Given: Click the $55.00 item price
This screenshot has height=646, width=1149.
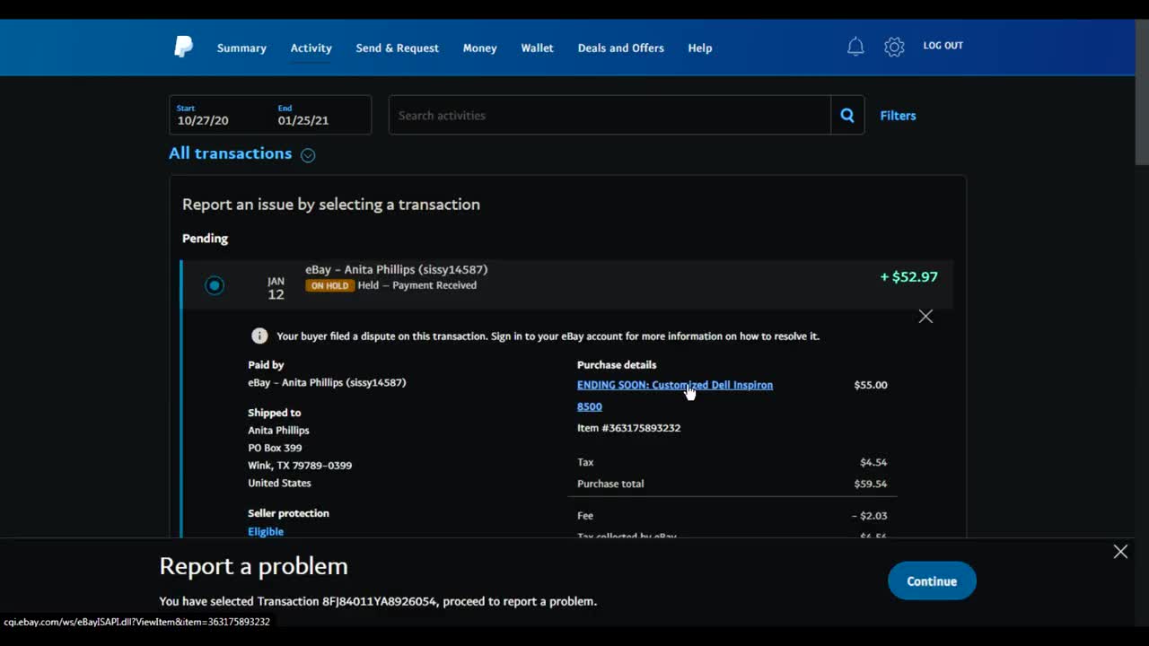Looking at the screenshot, I should (870, 385).
